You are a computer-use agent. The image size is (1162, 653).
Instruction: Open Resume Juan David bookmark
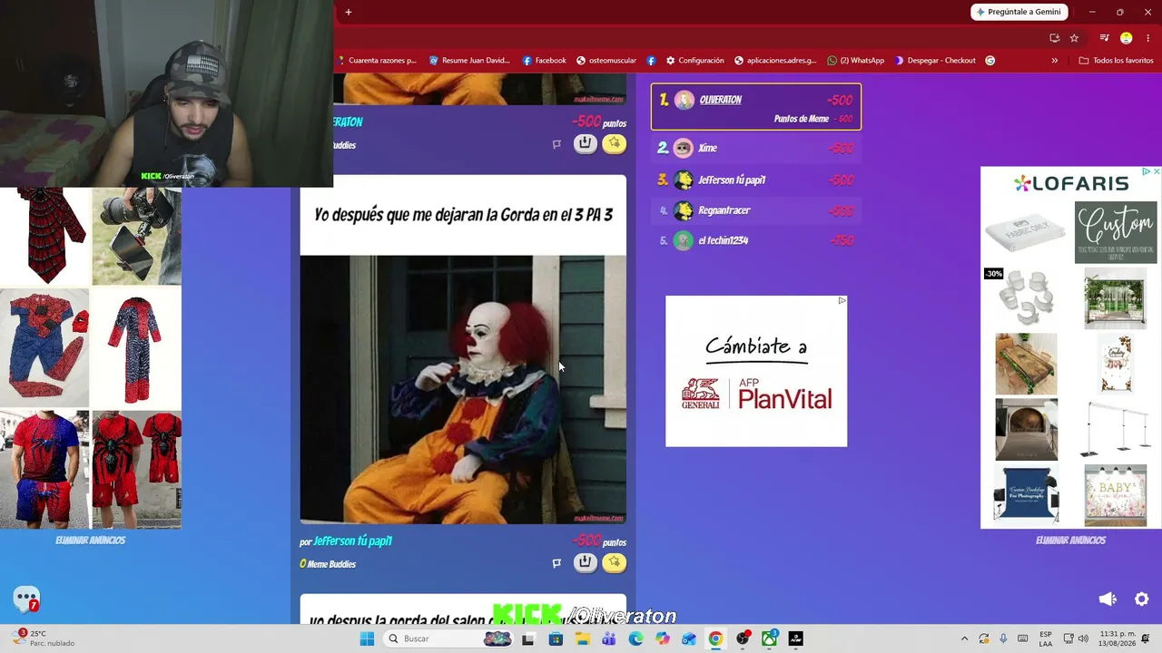469,61
